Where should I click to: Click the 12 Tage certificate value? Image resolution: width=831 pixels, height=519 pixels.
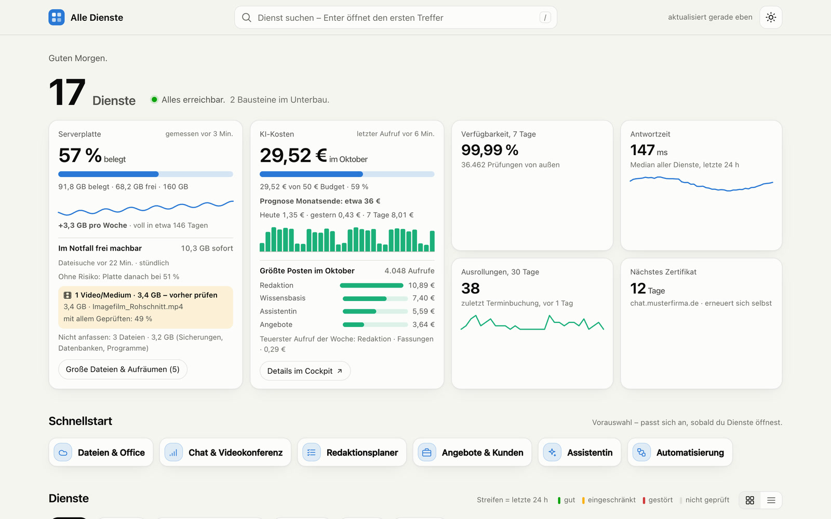648,289
